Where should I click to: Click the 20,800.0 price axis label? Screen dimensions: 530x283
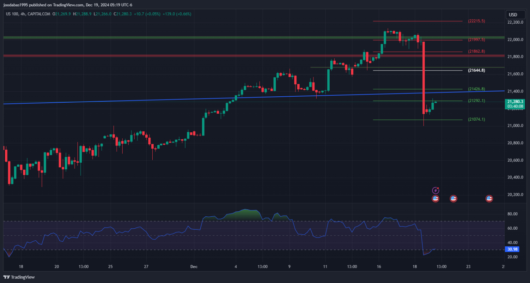pyautogui.click(x=515, y=143)
